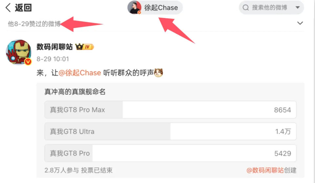Screen dimensions: 315x183
Task: Open the 数码闲聊站 username heading
Action: (55, 47)
